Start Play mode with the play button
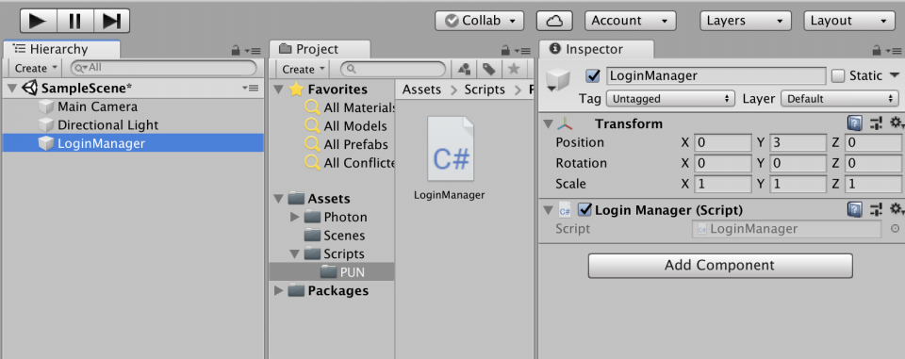905x359 pixels. pos(39,21)
